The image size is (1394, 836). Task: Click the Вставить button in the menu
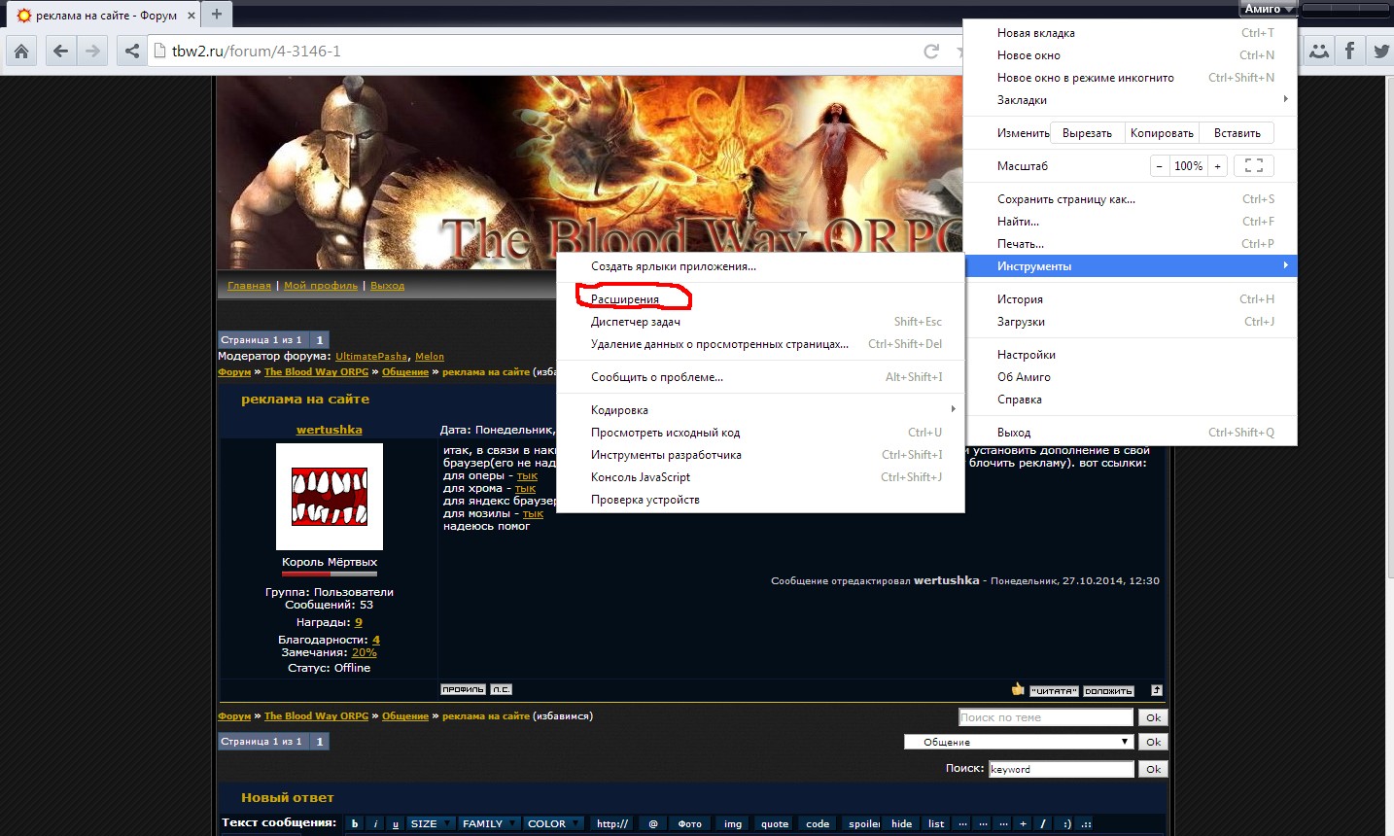coord(1237,133)
